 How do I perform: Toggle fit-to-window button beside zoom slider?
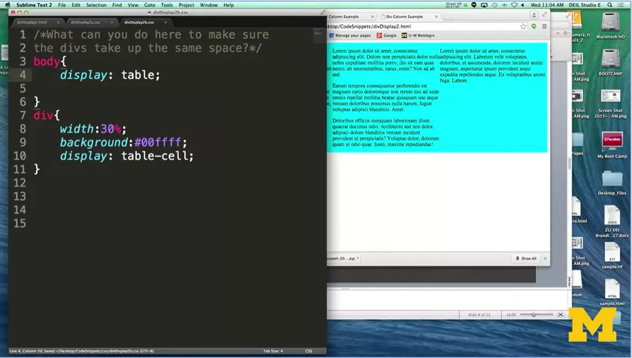561,315
